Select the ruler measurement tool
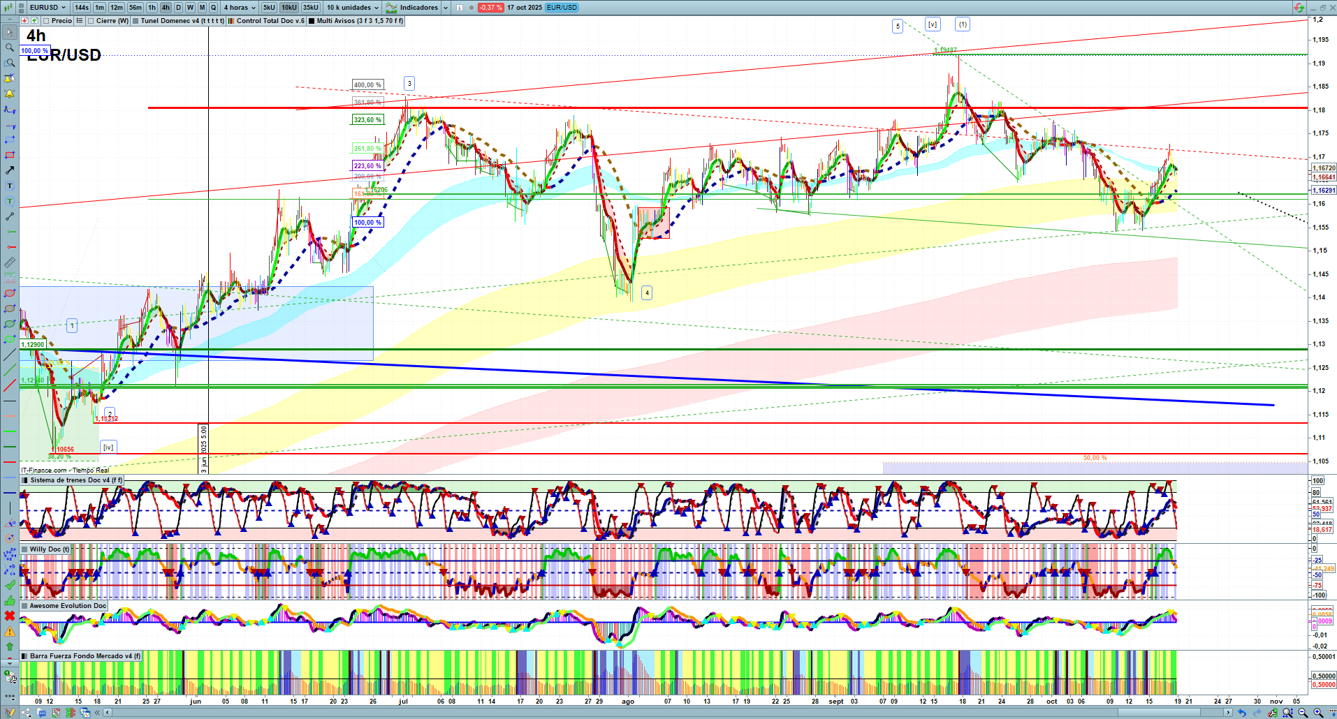The height and width of the screenshot is (719, 1337). tap(10, 262)
